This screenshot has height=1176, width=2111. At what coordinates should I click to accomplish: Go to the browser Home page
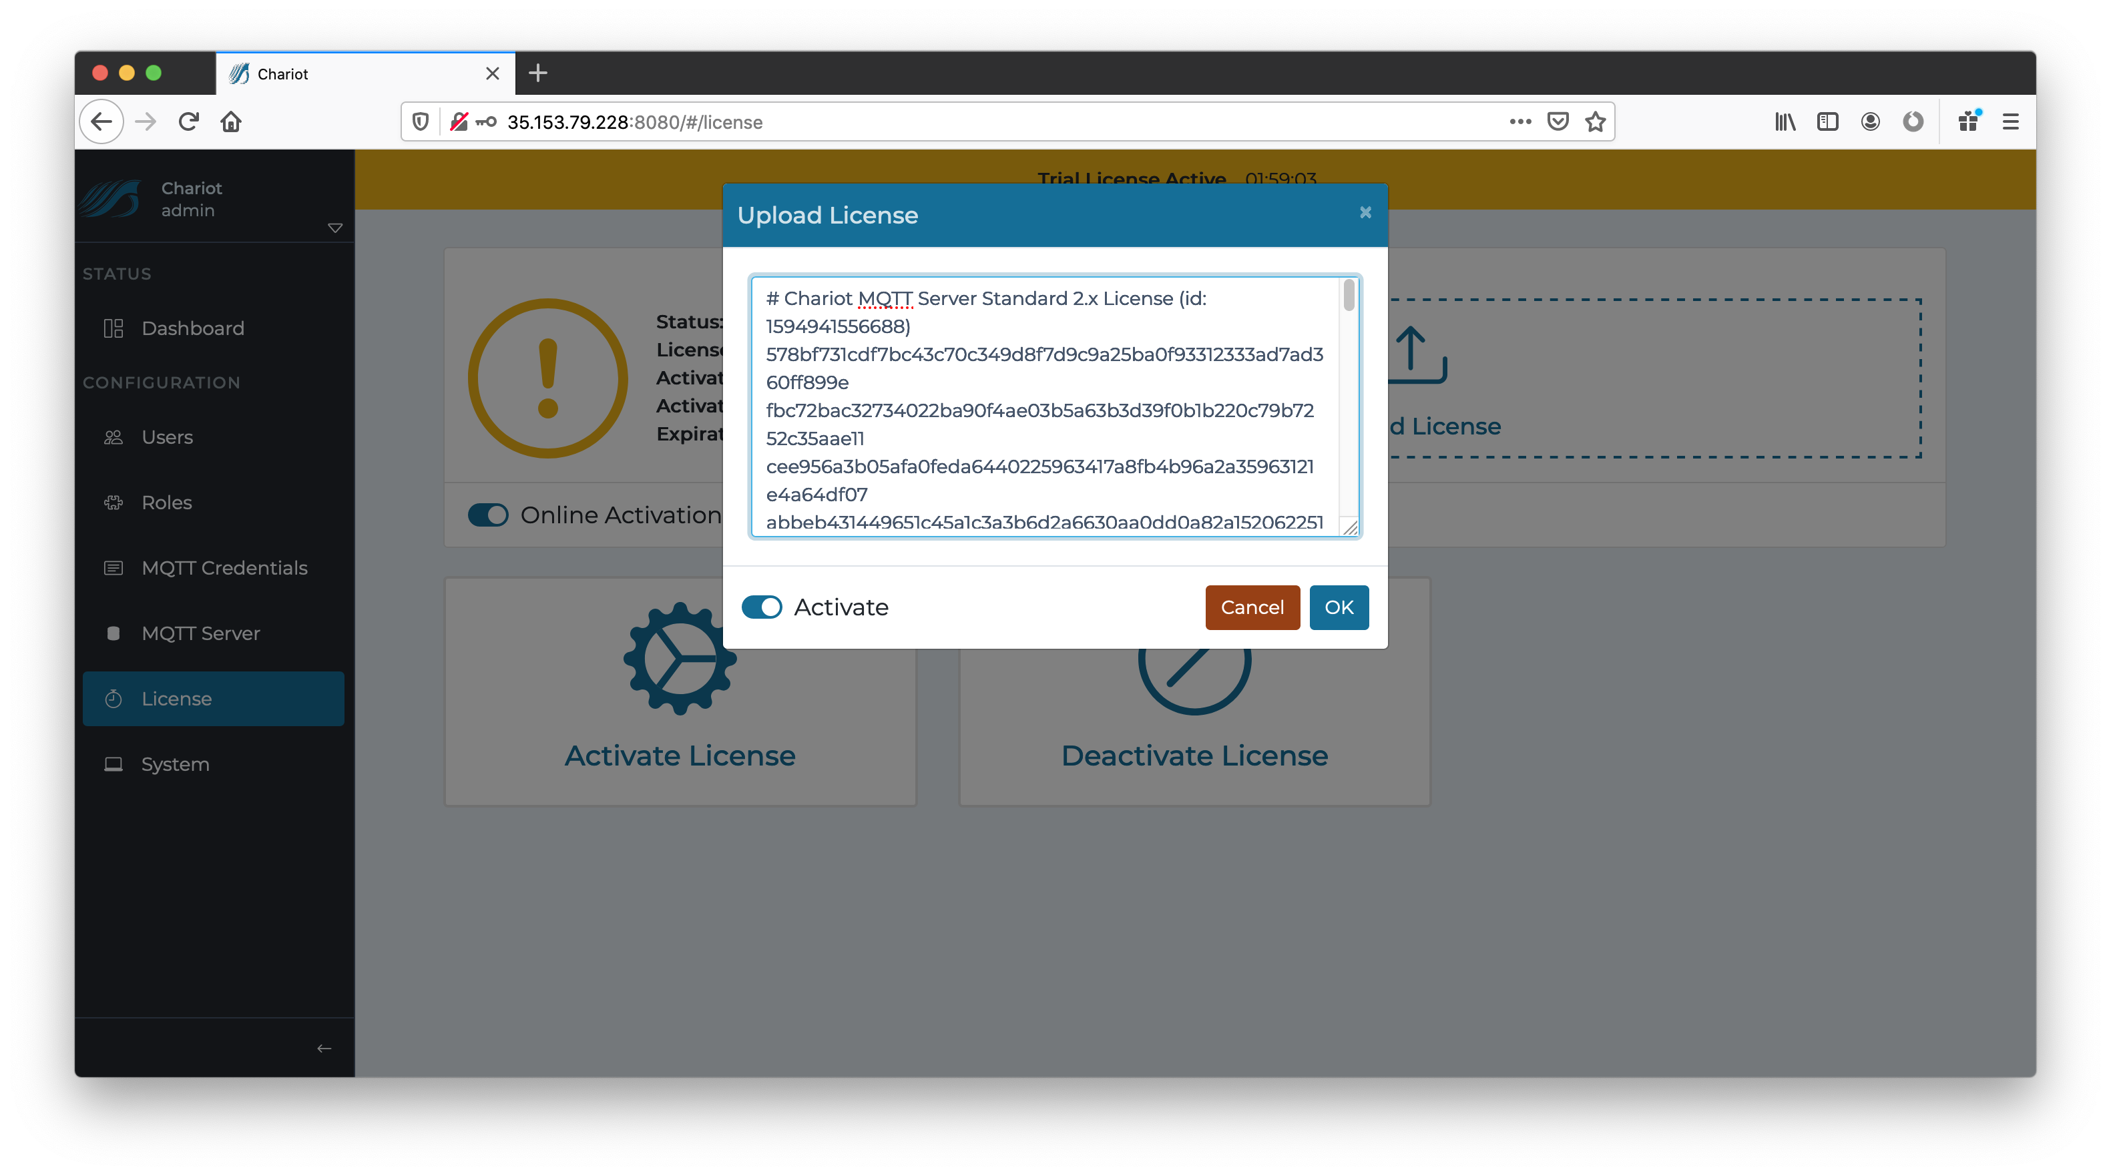(x=231, y=122)
